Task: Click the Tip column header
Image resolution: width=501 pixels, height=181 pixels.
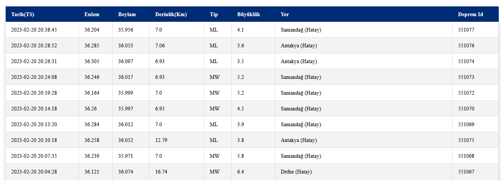Action: [x=214, y=15]
